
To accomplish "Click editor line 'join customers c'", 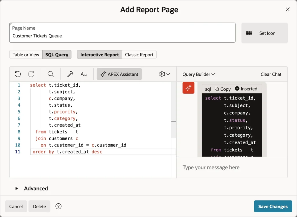I will (x=57, y=139).
